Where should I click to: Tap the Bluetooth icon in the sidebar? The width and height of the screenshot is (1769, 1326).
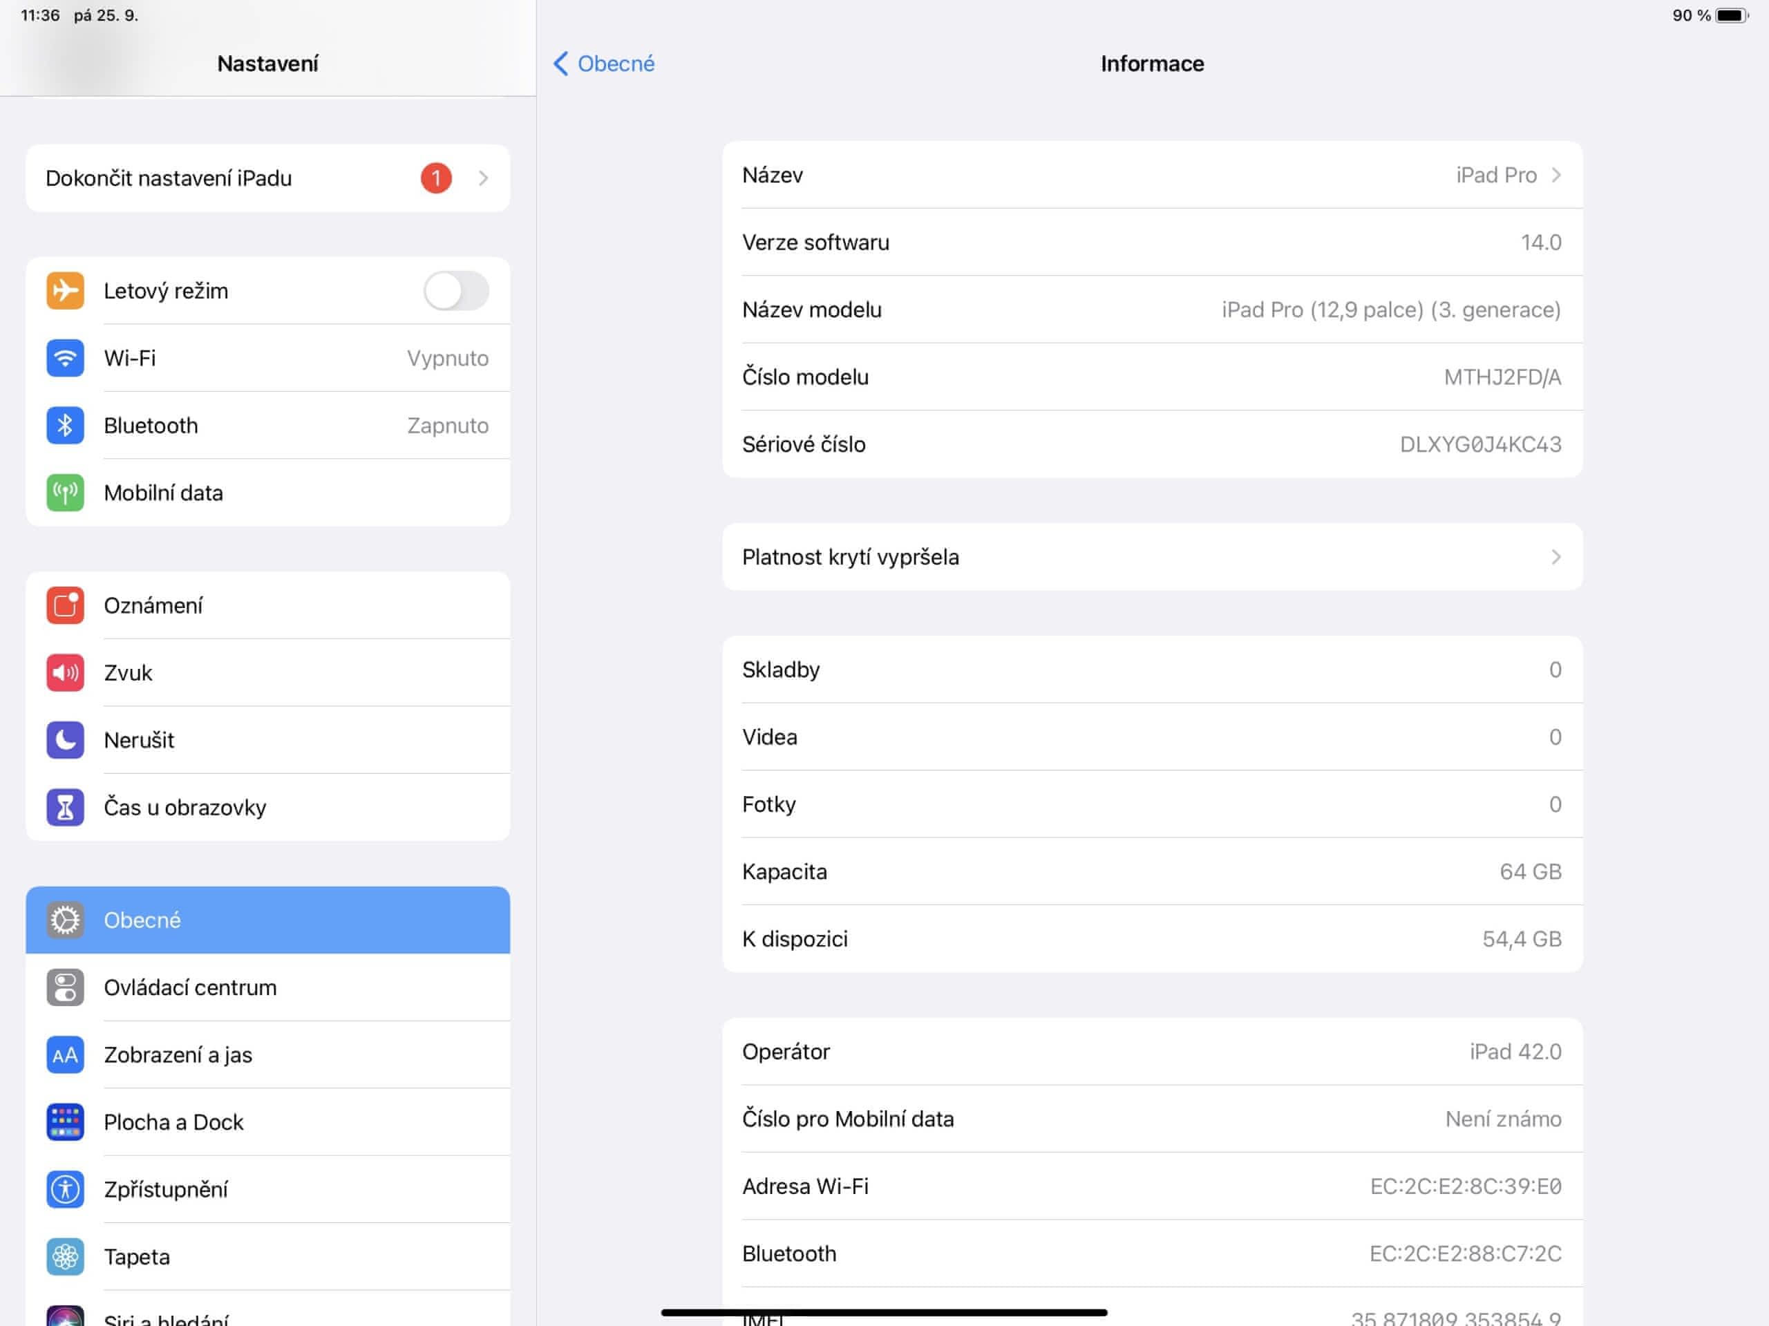point(65,425)
